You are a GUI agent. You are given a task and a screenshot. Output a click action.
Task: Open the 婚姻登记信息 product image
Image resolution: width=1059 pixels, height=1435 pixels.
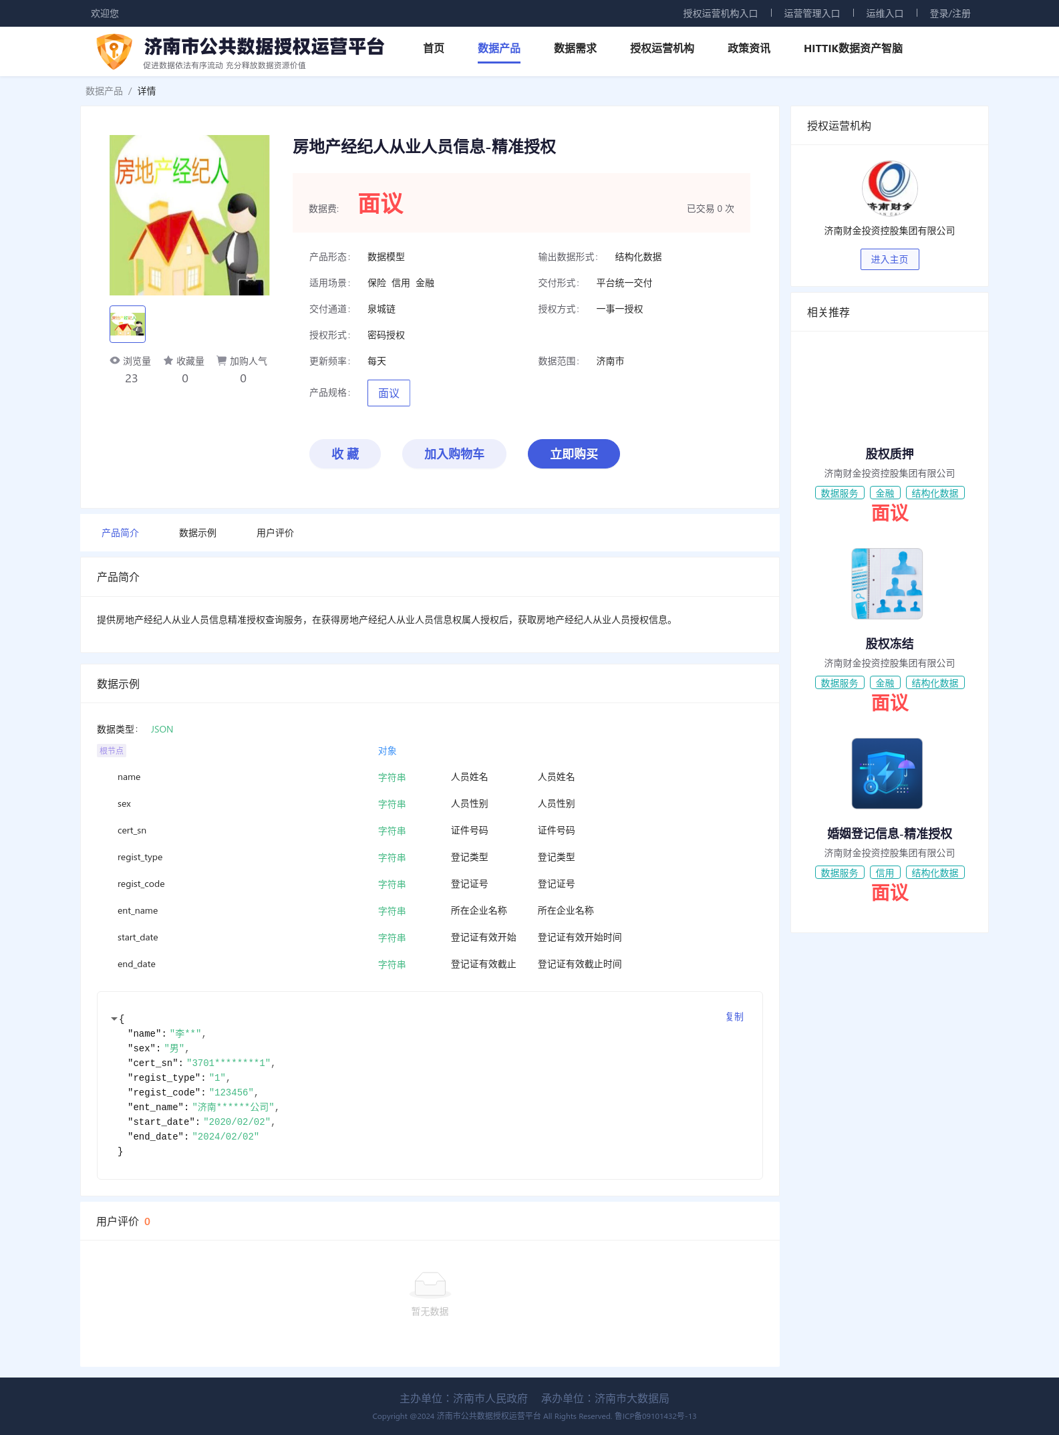pos(887,773)
